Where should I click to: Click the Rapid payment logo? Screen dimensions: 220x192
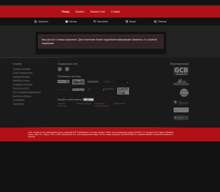[123, 81]
